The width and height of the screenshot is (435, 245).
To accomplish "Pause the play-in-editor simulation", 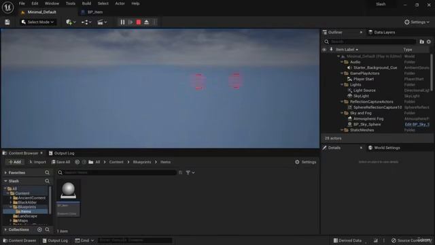I will [122, 22].
